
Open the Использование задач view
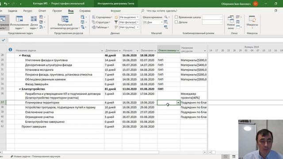pyautogui.click(x=19, y=23)
